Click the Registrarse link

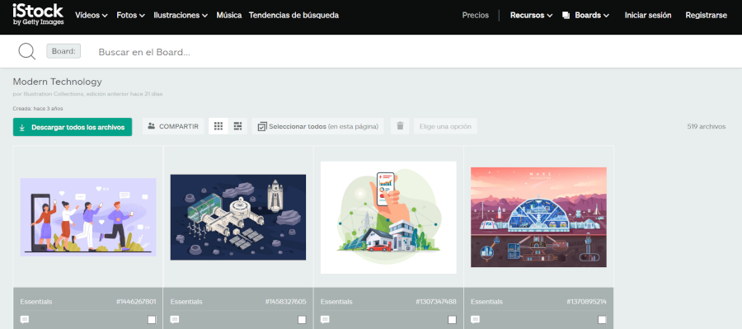(706, 15)
